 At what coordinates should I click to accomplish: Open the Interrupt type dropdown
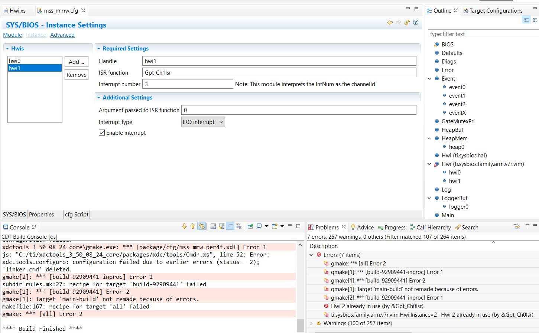tap(203, 122)
